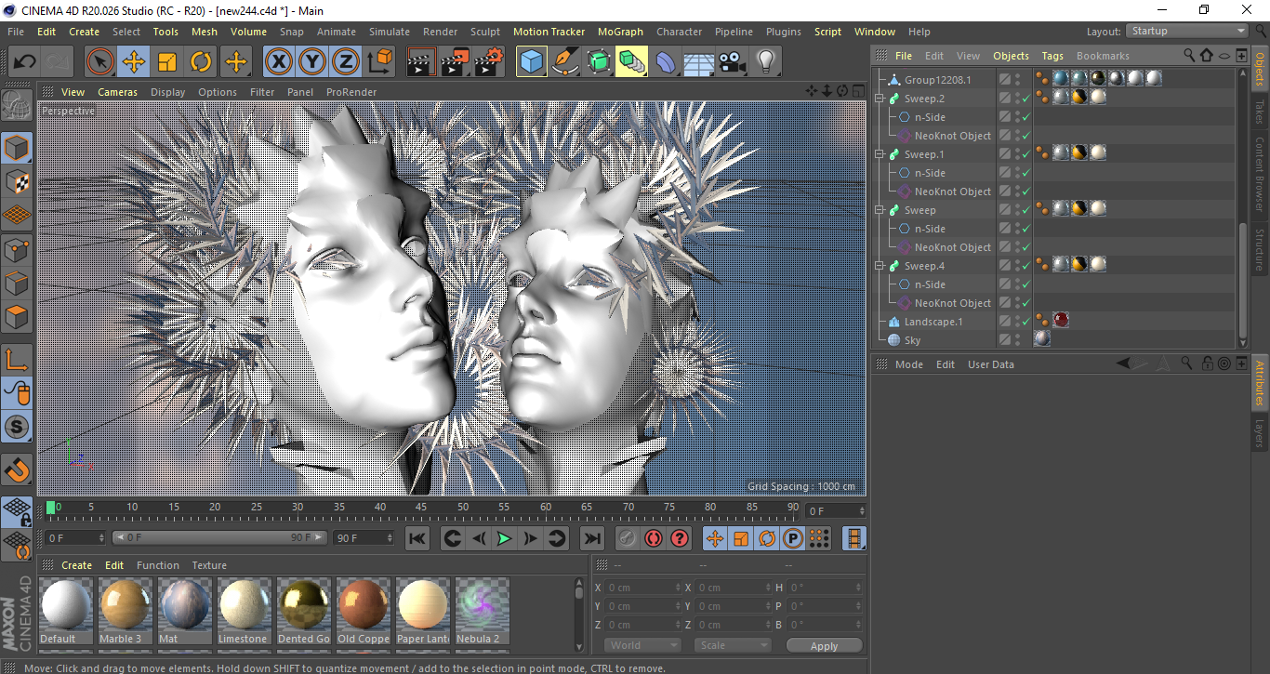This screenshot has width=1270, height=674.
Task: Open the Spline Pen tool
Action: pyautogui.click(x=565, y=62)
